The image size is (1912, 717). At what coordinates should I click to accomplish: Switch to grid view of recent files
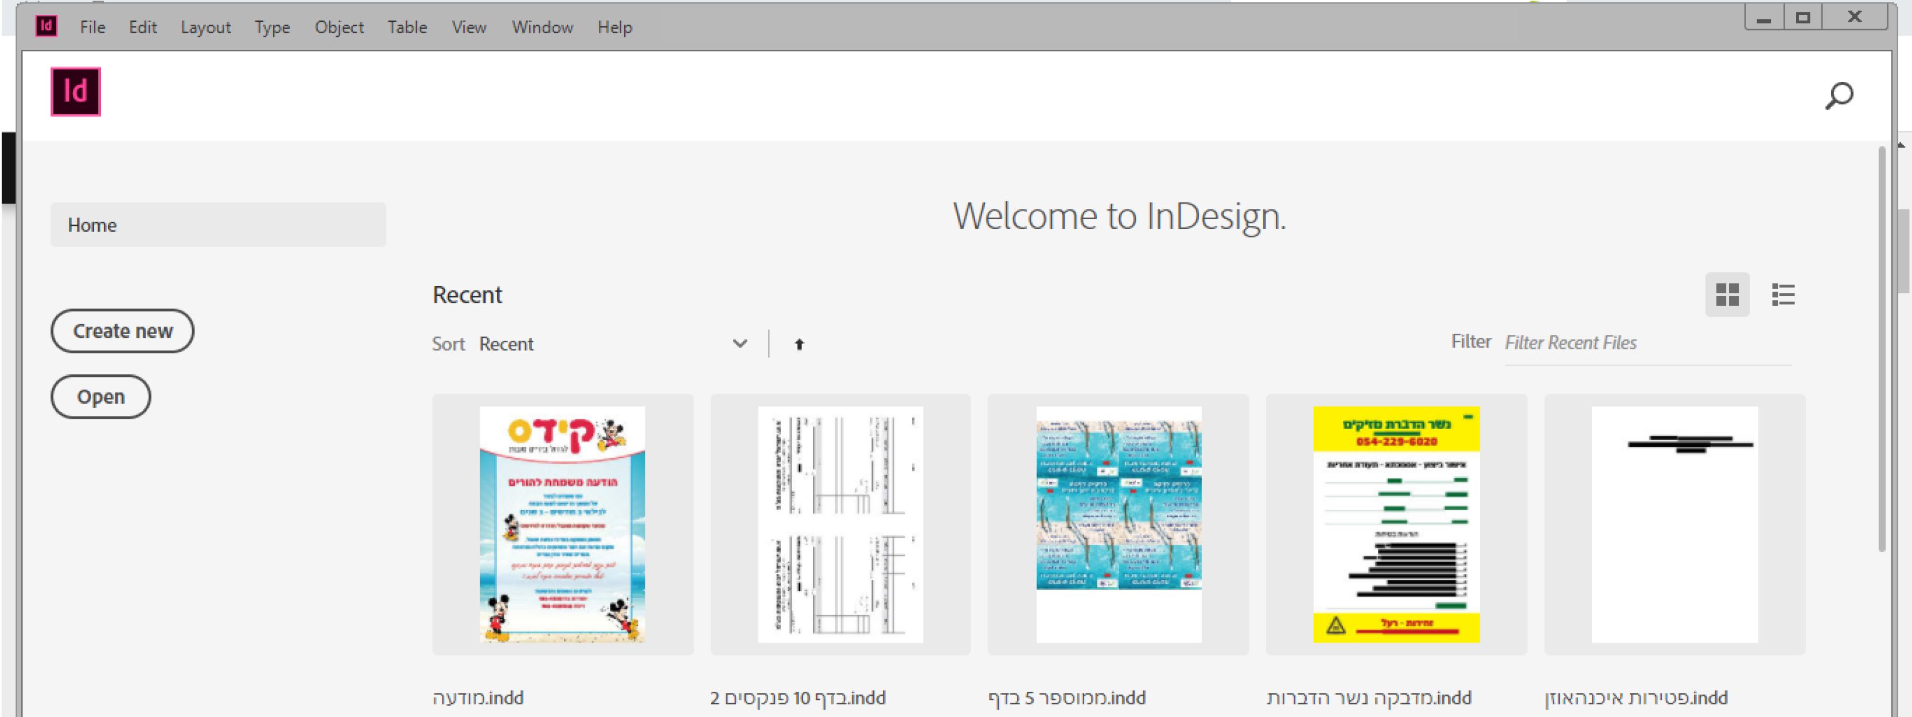(1727, 295)
